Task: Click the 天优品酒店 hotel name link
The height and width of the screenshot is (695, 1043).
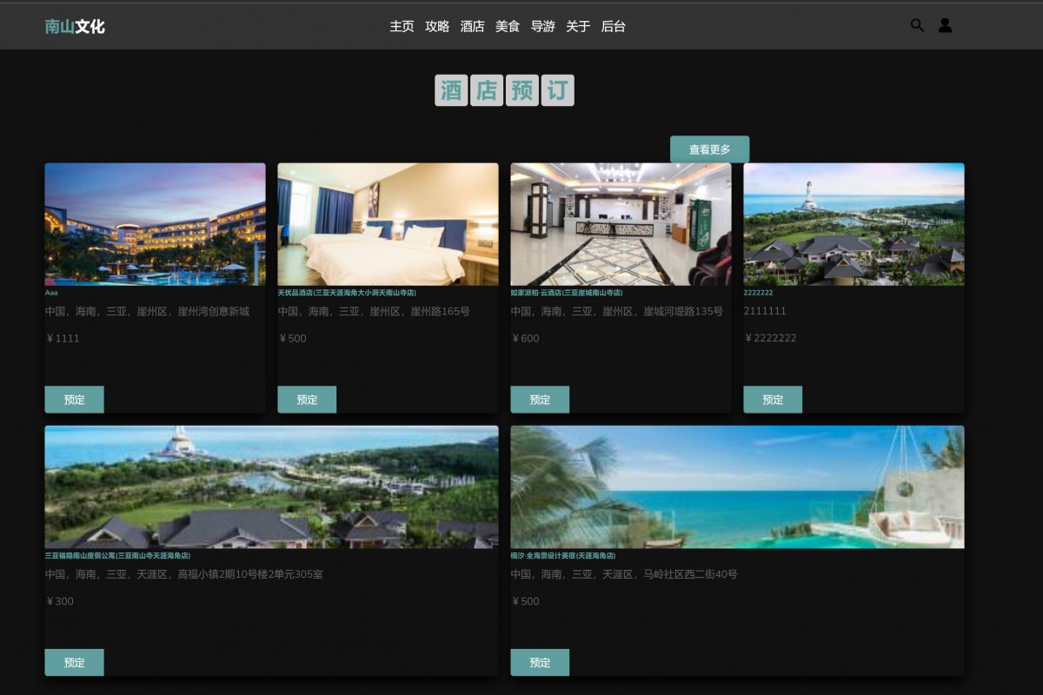Action: 347,293
